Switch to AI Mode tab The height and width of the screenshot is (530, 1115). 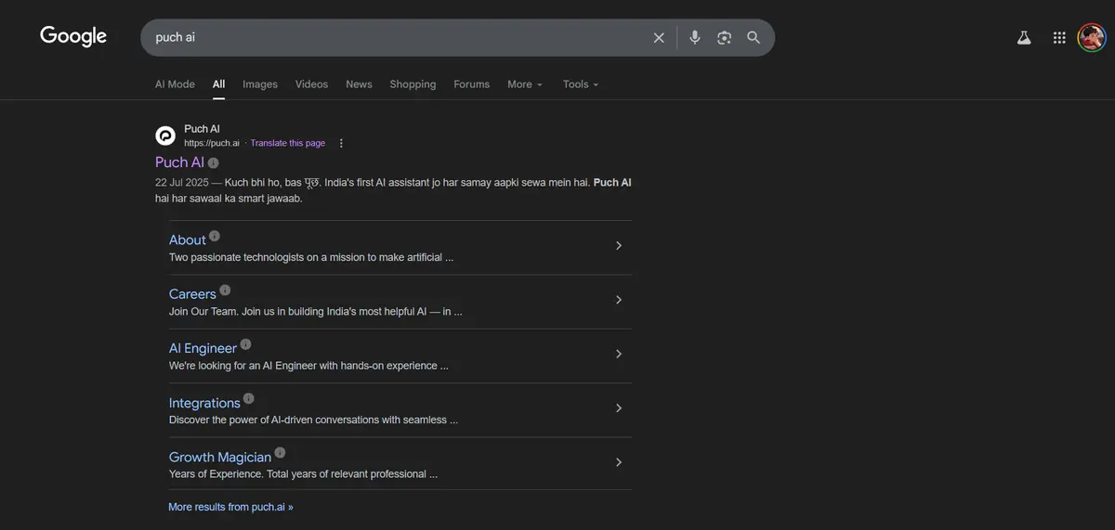click(175, 84)
